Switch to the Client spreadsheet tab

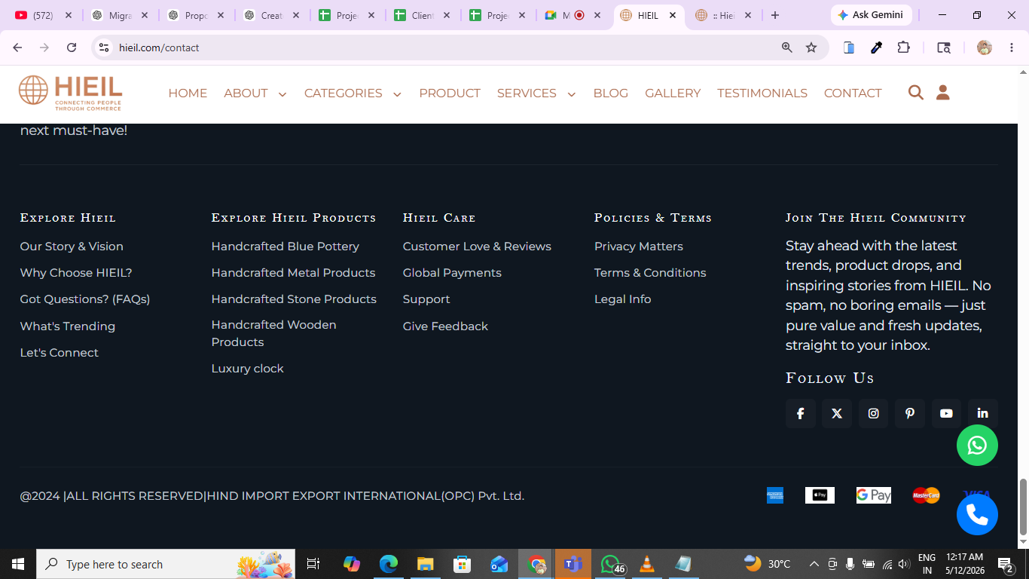(423, 15)
